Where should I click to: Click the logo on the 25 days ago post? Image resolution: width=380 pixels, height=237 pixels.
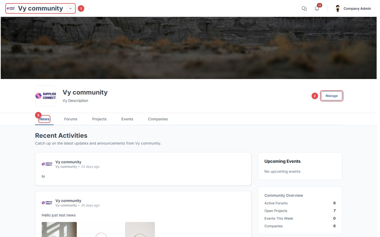47,203
